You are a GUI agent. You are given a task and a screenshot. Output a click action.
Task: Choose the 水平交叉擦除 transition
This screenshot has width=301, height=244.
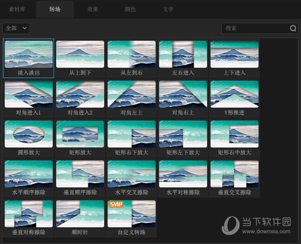pos(131,174)
